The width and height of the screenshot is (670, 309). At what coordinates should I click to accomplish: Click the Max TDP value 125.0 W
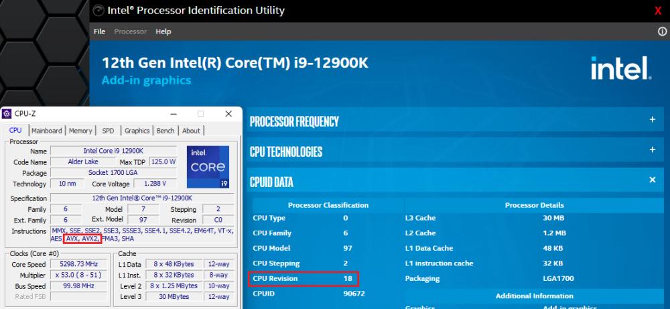coord(163,162)
